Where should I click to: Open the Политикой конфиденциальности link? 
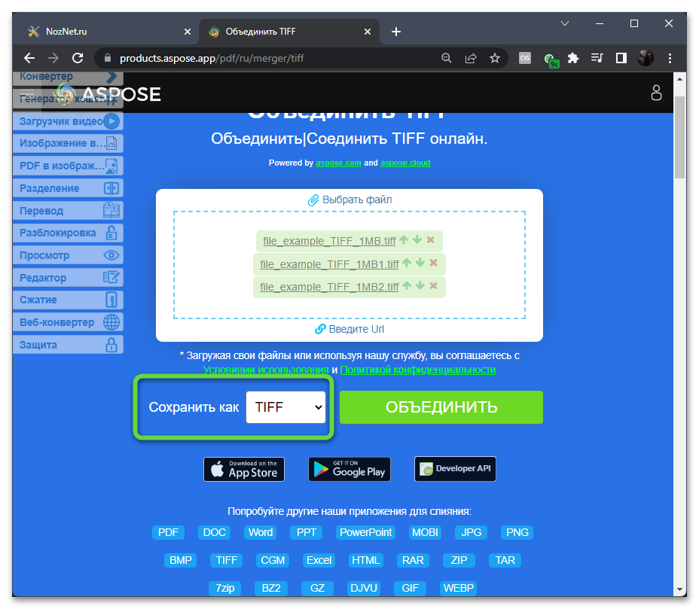tap(418, 370)
